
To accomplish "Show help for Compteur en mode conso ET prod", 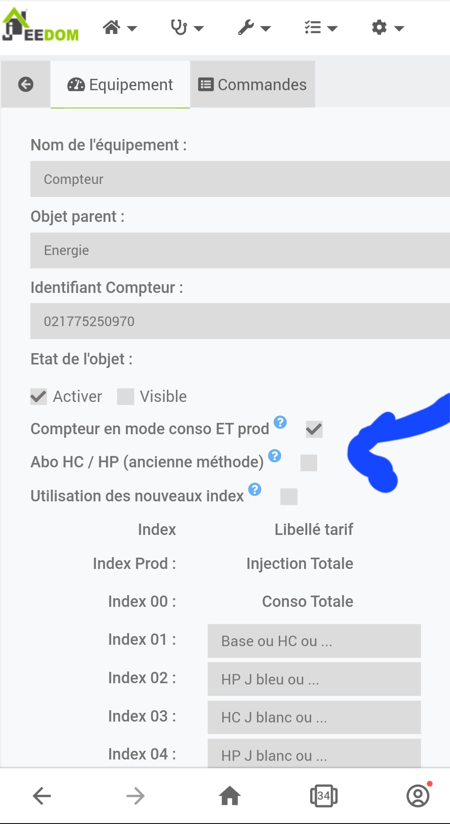I will coord(280,422).
